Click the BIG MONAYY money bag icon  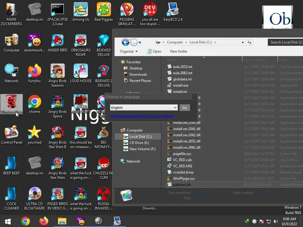[104, 137]
